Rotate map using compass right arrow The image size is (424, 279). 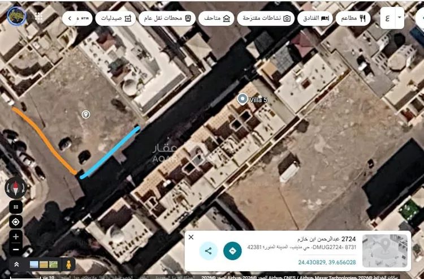[24, 188]
